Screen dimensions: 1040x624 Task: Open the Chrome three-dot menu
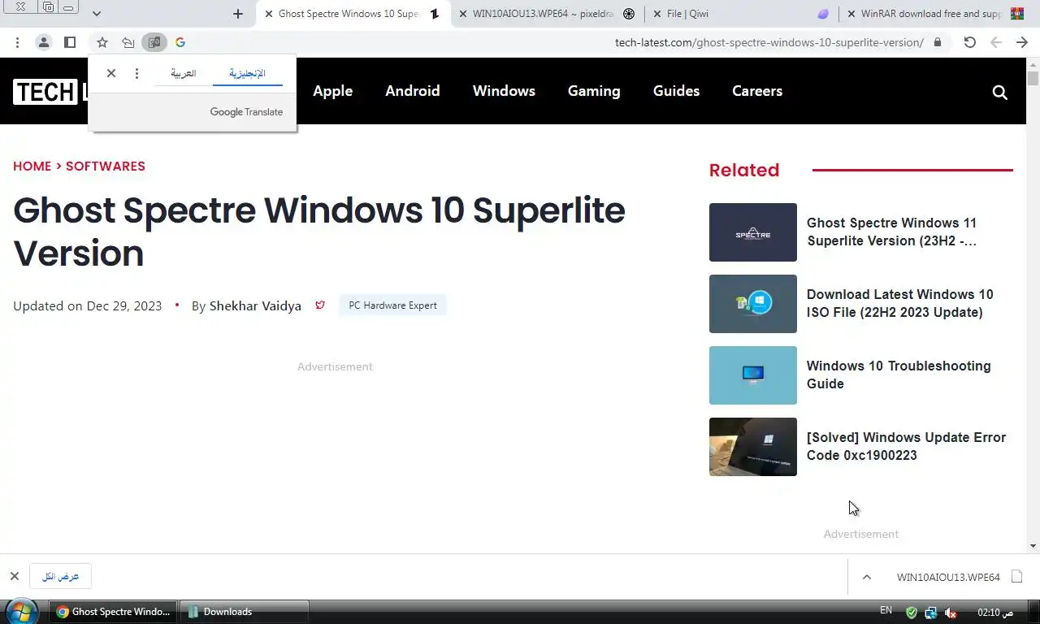(x=17, y=42)
